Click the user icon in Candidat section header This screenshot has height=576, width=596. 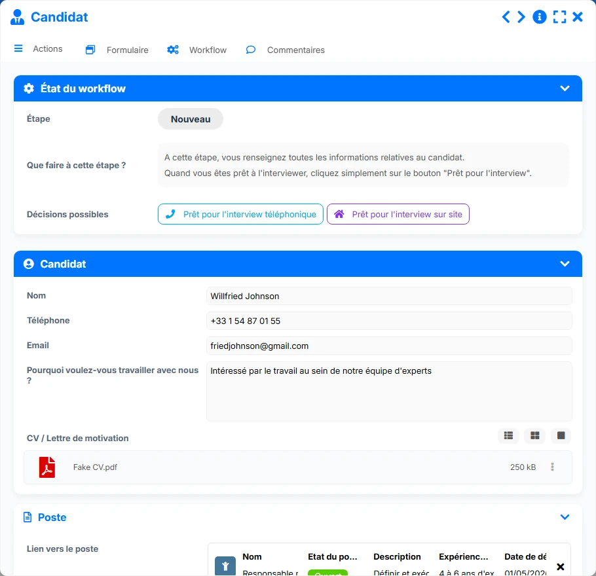click(29, 264)
